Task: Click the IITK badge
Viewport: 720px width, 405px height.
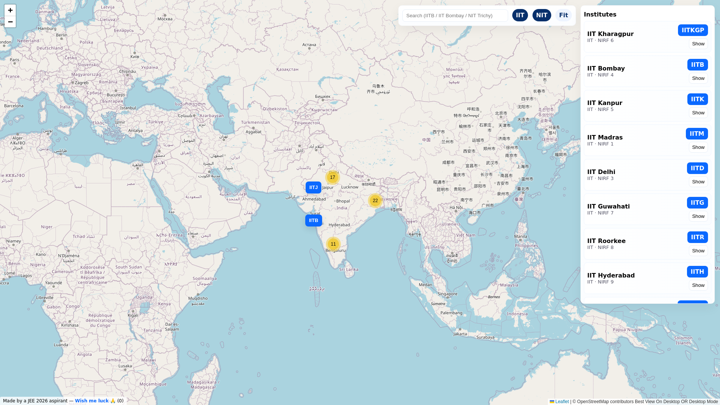Action: coord(697,99)
